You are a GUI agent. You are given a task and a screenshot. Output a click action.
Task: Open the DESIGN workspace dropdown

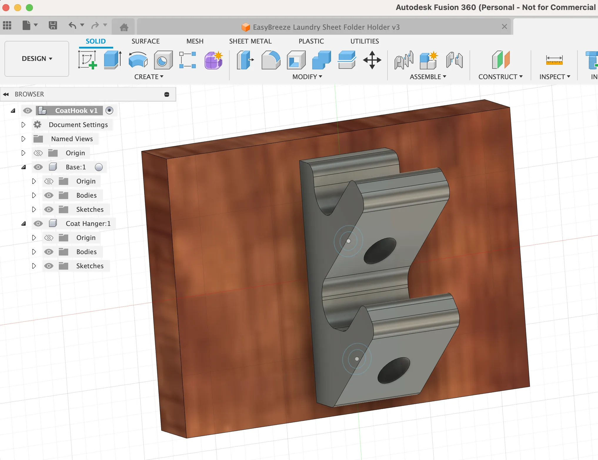click(37, 59)
